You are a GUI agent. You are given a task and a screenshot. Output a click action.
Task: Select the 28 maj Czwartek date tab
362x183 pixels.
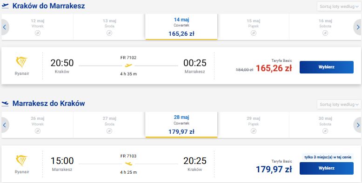[x=181, y=125]
